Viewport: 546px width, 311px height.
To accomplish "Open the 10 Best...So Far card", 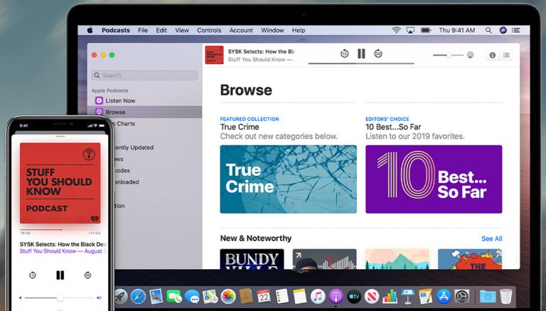I will pos(434,179).
